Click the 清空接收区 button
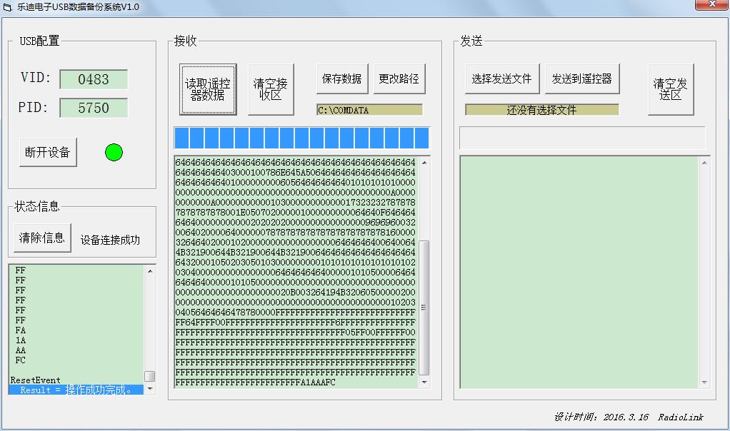Screen dimensions: 730x431 [x=271, y=89]
